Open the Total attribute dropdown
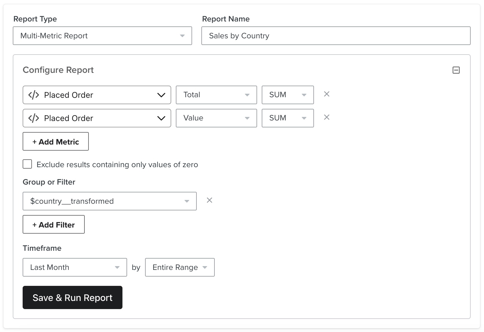This screenshot has height=332, width=484. click(x=216, y=95)
